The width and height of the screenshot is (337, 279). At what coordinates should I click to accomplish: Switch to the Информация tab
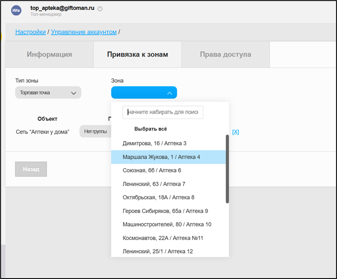[50, 55]
